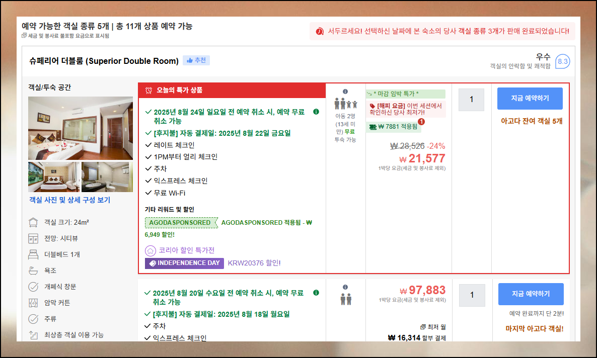
Task: Open the bathroom sink thumbnail
Action: coord(107,177)
